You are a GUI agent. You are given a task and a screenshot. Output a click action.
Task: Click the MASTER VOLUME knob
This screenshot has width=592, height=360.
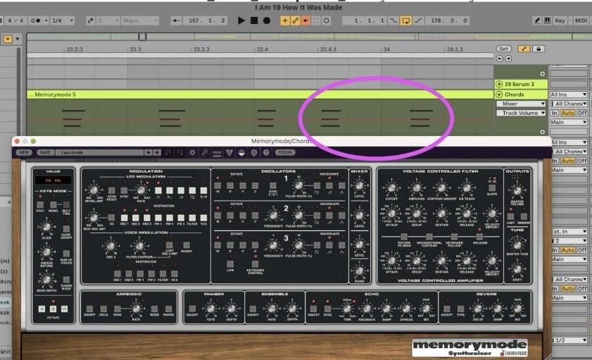click(x=517, y=190)
